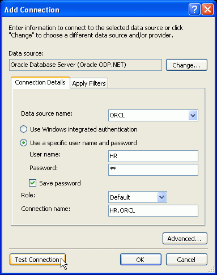The width and height of the screenshot is (217, 275).
Task: Click the User name input field
Action: pyautogui.click(x=153, y=156)
